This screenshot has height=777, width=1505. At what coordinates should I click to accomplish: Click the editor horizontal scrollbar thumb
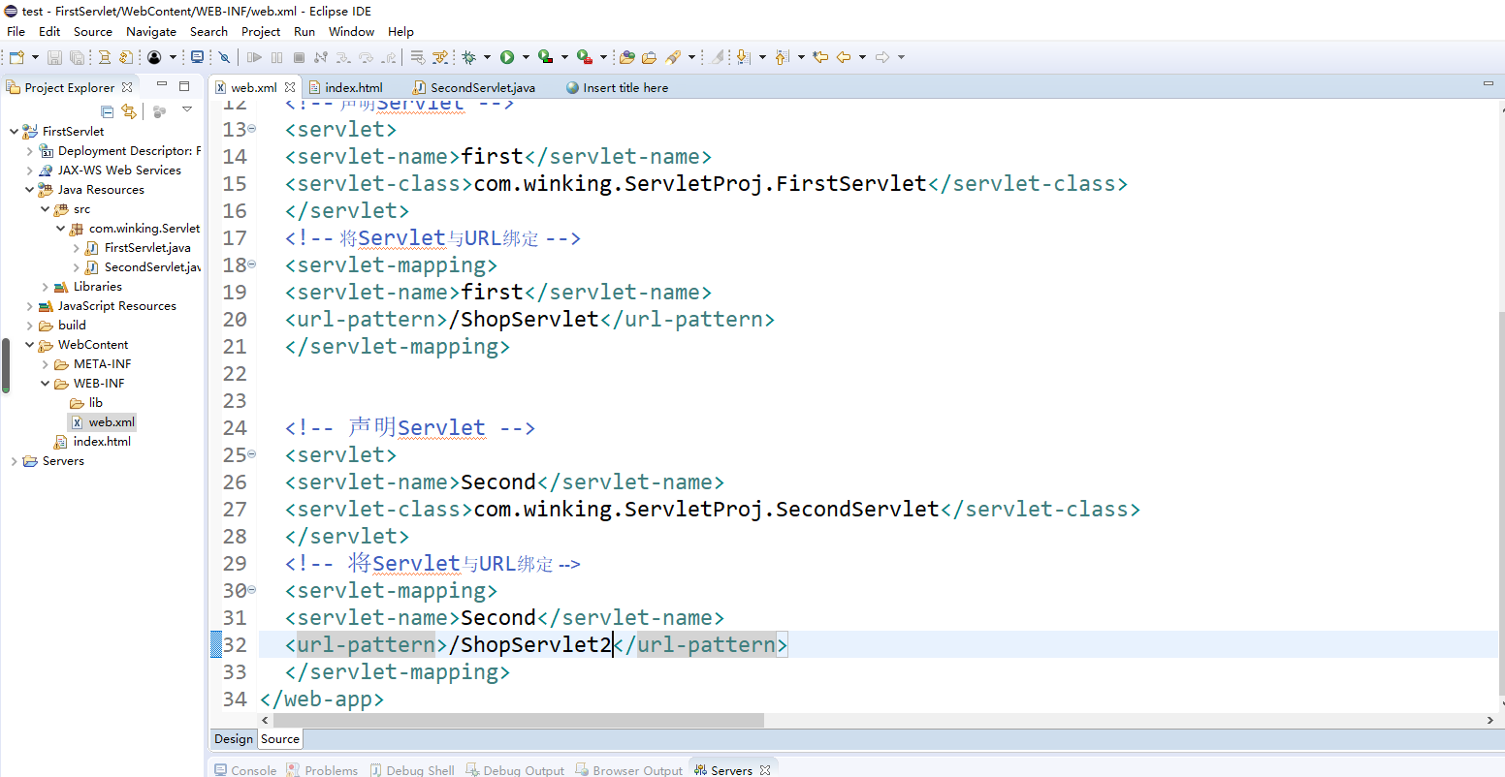tap(518, 720)
